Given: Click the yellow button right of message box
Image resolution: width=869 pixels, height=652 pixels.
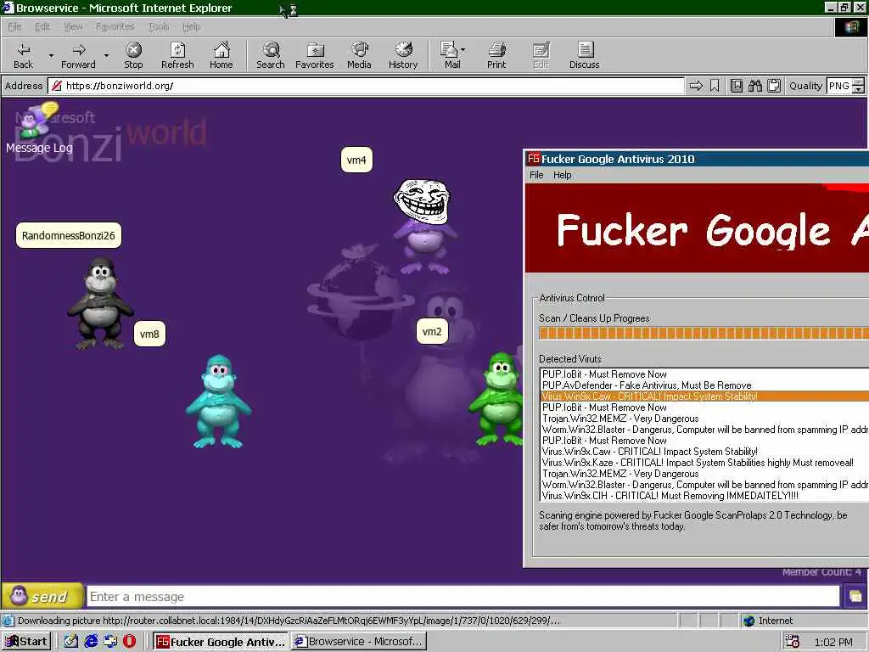Looking at the screenshot, I should coord(855,597).
